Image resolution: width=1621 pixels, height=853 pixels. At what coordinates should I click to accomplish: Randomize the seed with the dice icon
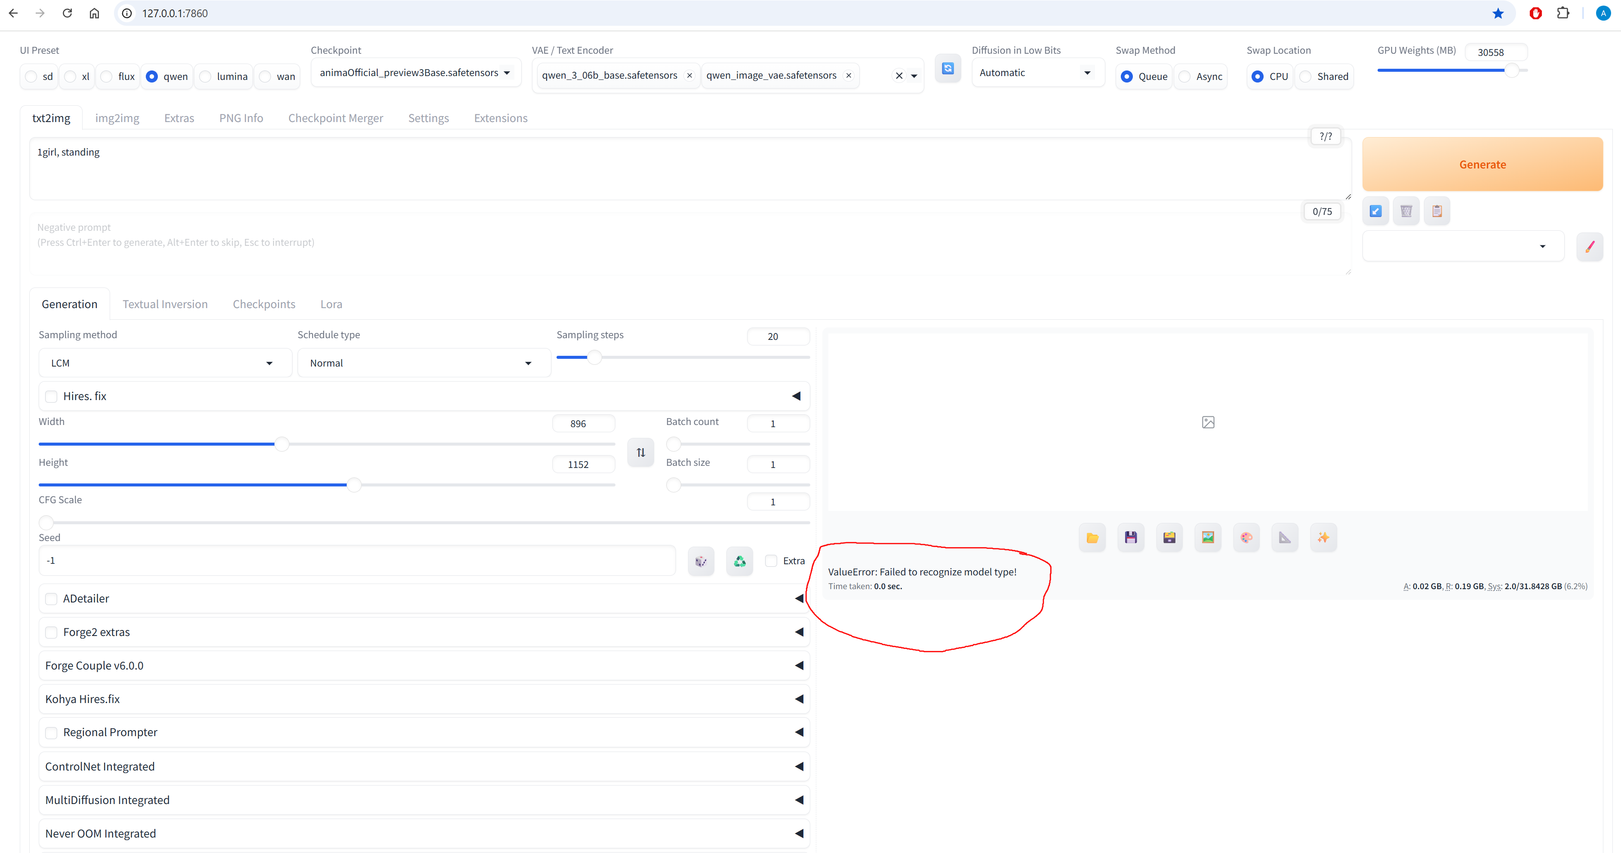click(x=701, y=561)
